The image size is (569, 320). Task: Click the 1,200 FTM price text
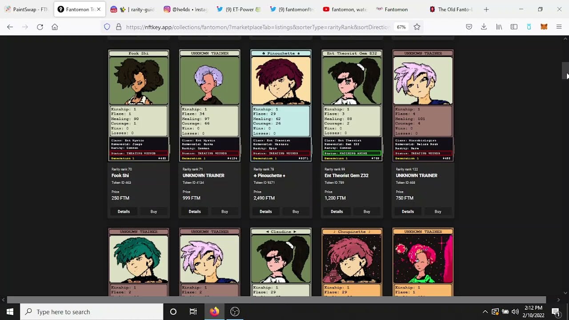click(335, 198)
